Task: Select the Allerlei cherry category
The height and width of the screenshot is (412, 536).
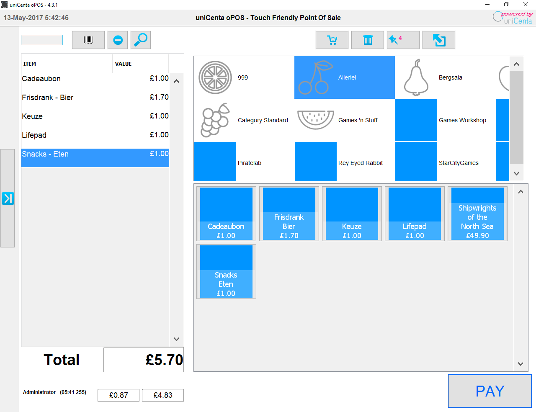Action: tap(345, 77)
